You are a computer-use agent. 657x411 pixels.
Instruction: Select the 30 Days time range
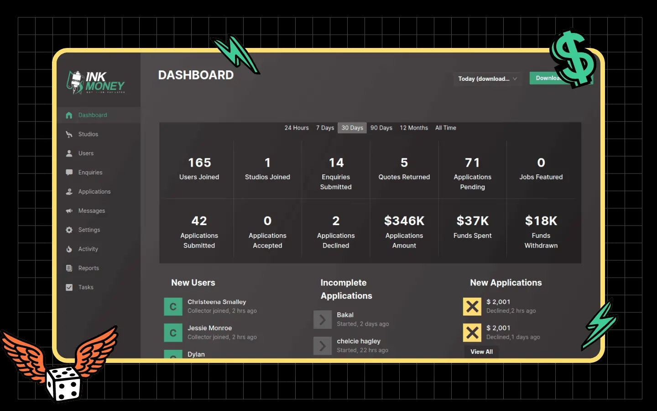(x=352, y=128)
